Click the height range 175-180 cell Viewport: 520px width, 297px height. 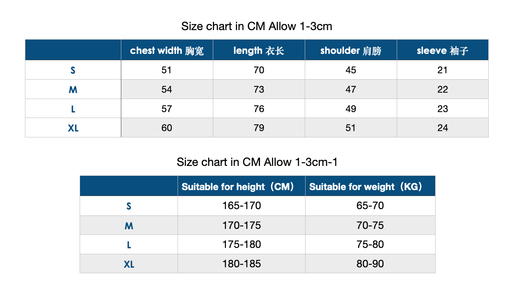241,244
